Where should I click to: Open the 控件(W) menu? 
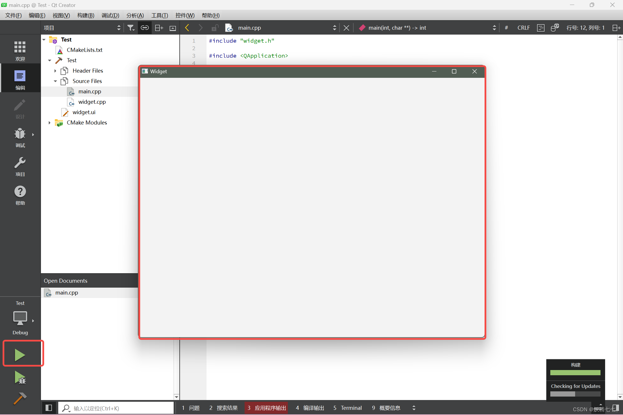point(185,15)
